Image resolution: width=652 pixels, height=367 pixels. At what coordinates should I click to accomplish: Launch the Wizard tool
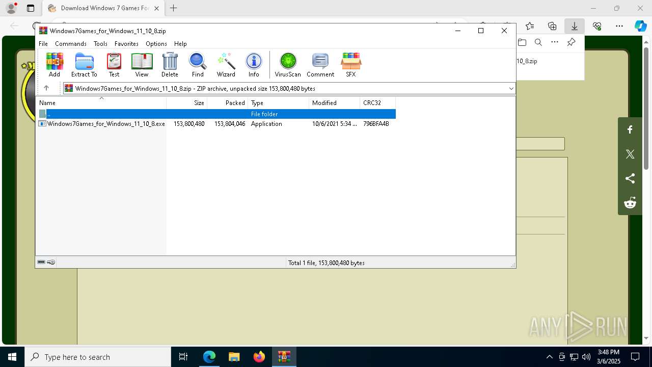click(226, 65)
